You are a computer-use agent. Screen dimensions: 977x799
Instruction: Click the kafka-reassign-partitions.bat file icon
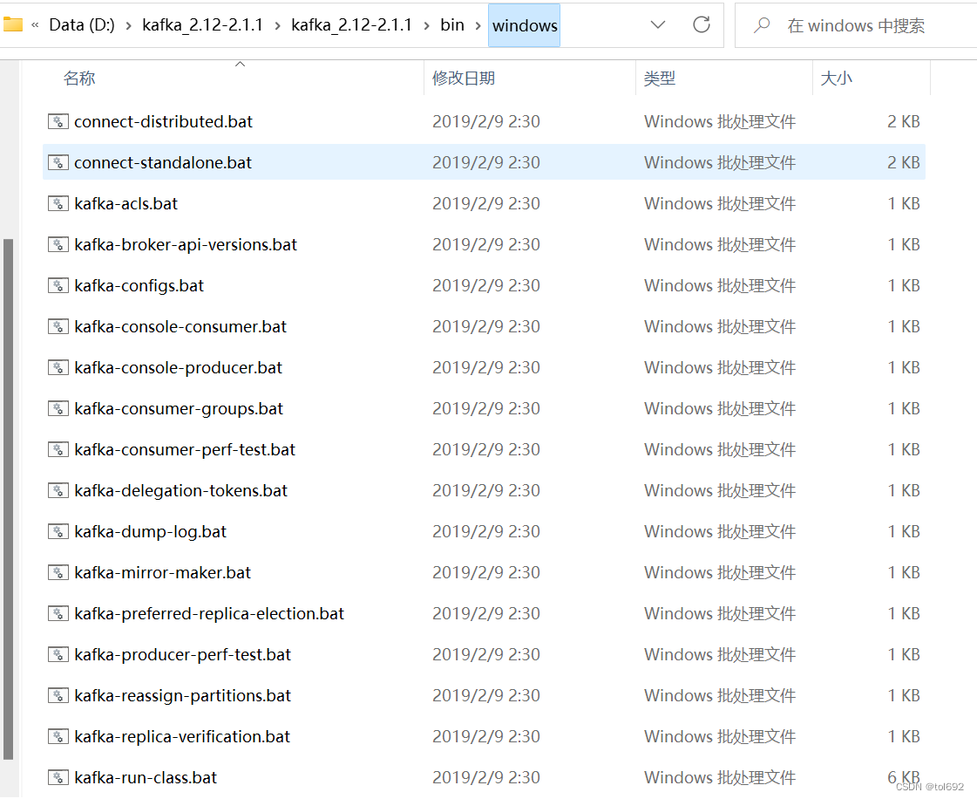(58, 695)
